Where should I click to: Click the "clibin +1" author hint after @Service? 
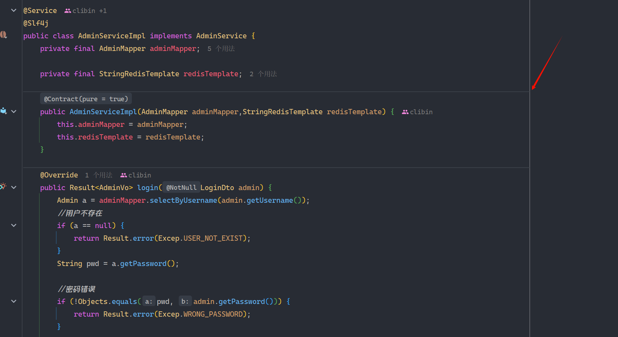(85, 11)
